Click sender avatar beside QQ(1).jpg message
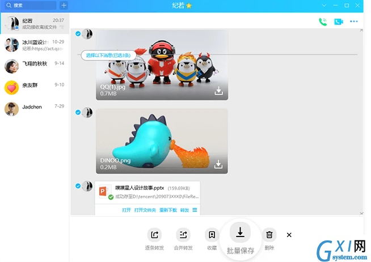Image resolution: width=371 pixels, height=262 pixels. click(87, 34)
